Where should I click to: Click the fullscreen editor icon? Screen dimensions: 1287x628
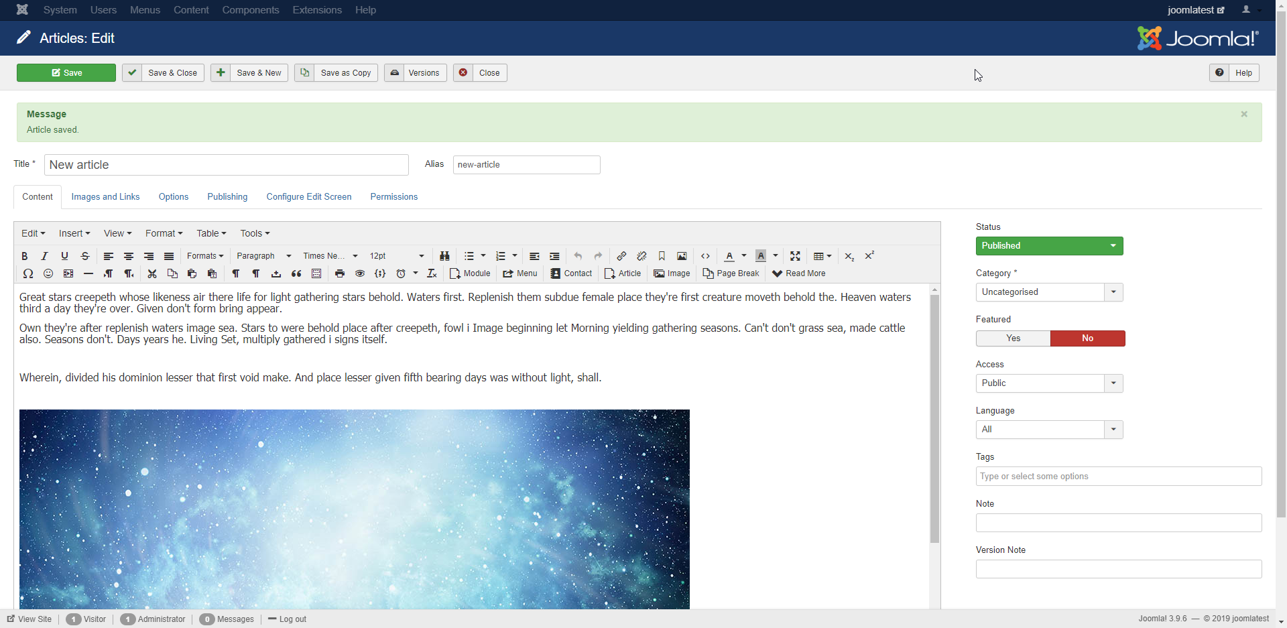coord(795,256)
